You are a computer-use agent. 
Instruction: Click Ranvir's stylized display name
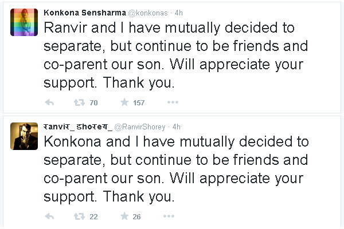pyautogui.click(x=79, y=126)
